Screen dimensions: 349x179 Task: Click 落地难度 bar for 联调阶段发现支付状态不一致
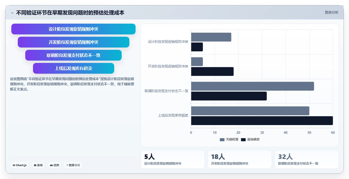coord(229,96)
